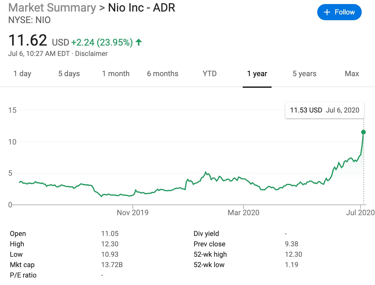This screenshot has width=375, height=285.
Task: Click the price tooltip showing 11.53 USD
Action: [324, 110]
